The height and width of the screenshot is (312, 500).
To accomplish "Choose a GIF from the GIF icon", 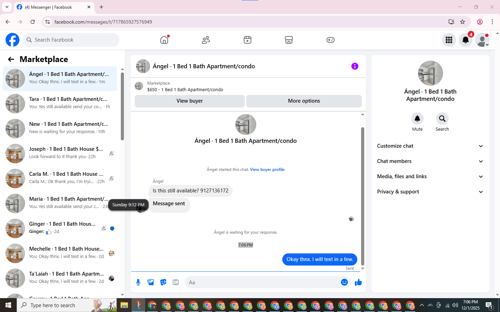I will pyautogui.click(x=176, y=282).
